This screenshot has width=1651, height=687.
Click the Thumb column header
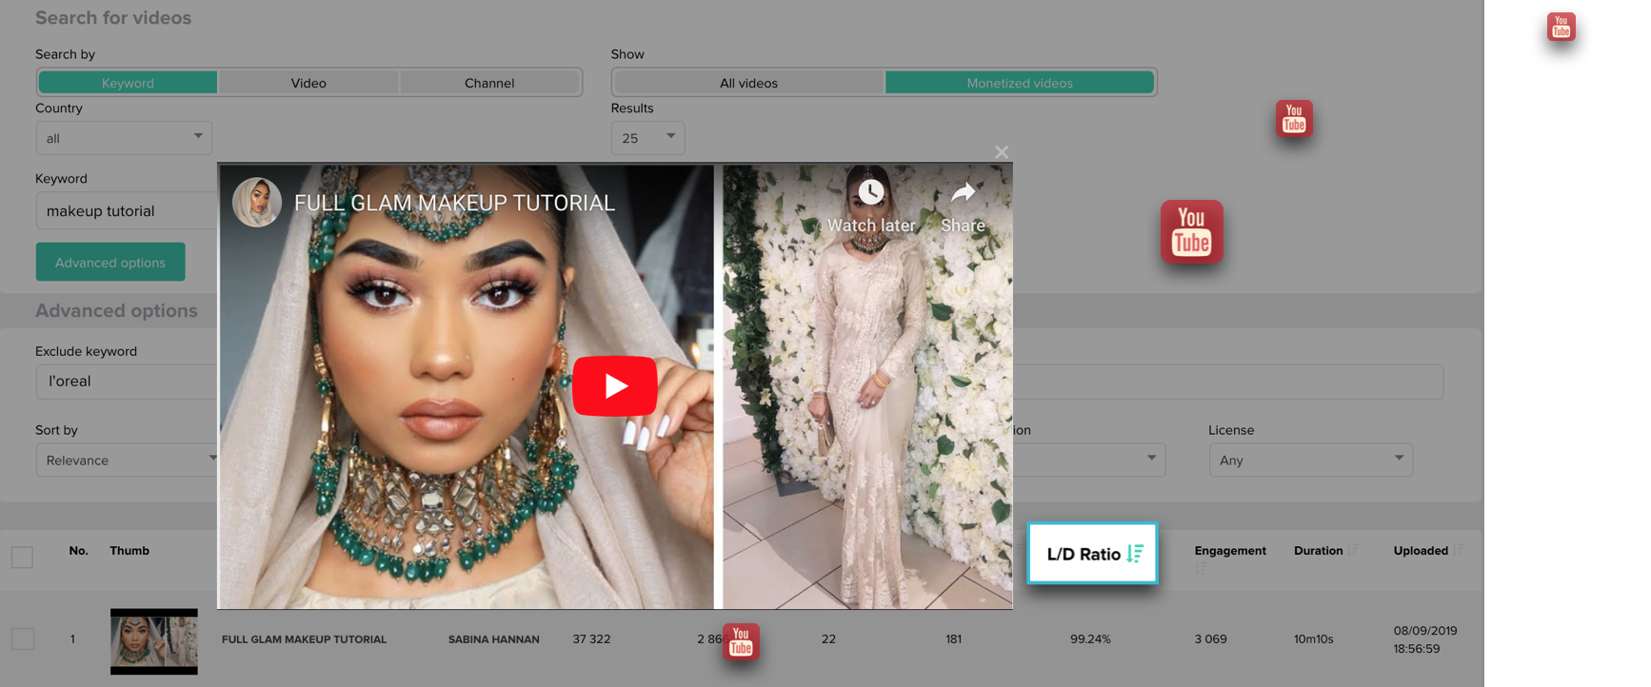(129, 551)
